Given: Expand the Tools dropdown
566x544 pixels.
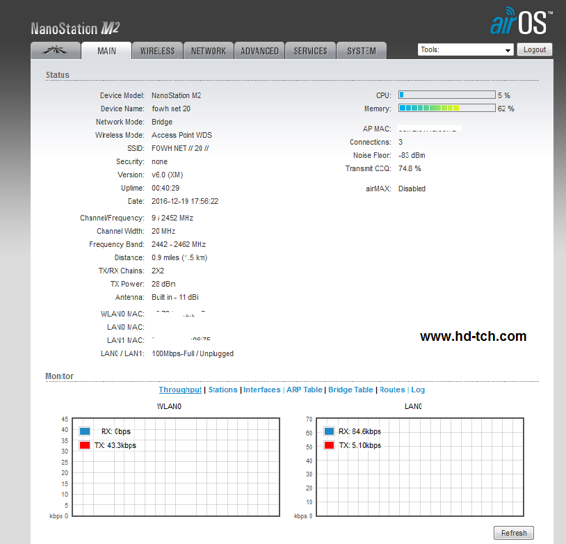Looking at the screenshot, I should (465, 50).
